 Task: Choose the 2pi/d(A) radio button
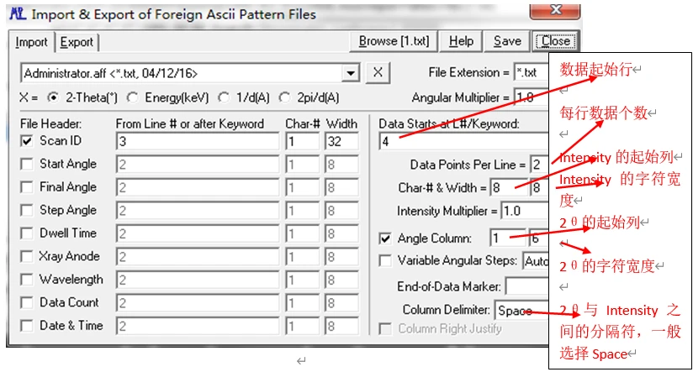click(x=284, y=97)
